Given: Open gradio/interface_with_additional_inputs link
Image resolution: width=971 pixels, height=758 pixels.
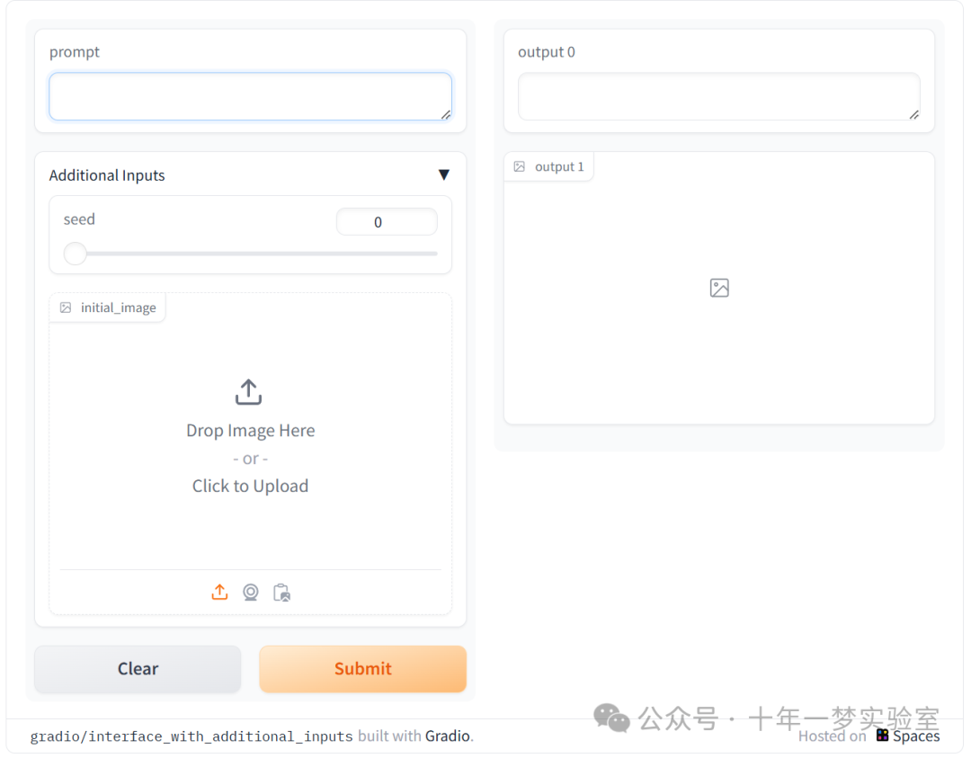Looking at the screenshot, I should point(192,736).
